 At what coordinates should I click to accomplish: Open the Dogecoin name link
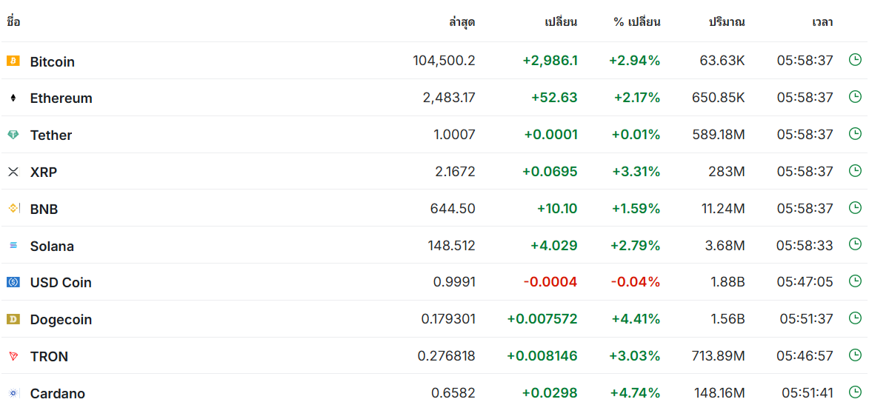pos(61,320)
